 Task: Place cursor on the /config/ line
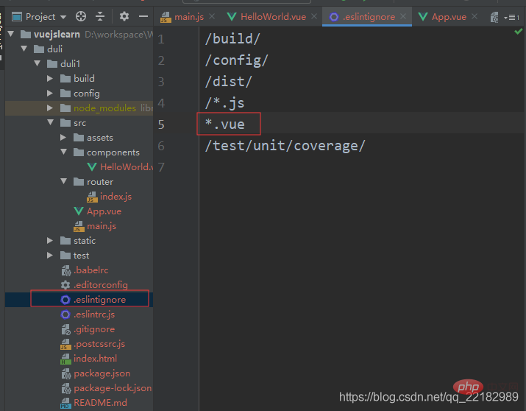[x=236, y=60]
